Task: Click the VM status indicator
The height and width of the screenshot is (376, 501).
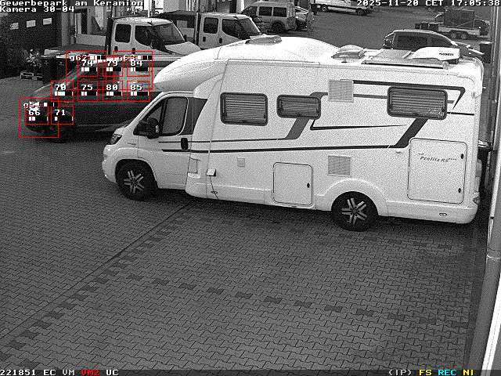Action: [x=69, y=372]
